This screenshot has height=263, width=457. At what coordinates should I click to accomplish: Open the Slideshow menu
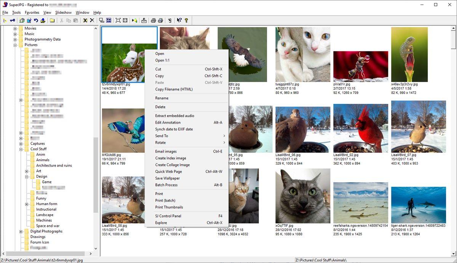pos(63,13)
